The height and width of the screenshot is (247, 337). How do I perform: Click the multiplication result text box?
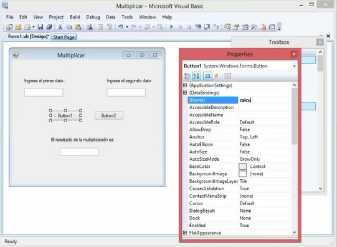coord(80,152)
